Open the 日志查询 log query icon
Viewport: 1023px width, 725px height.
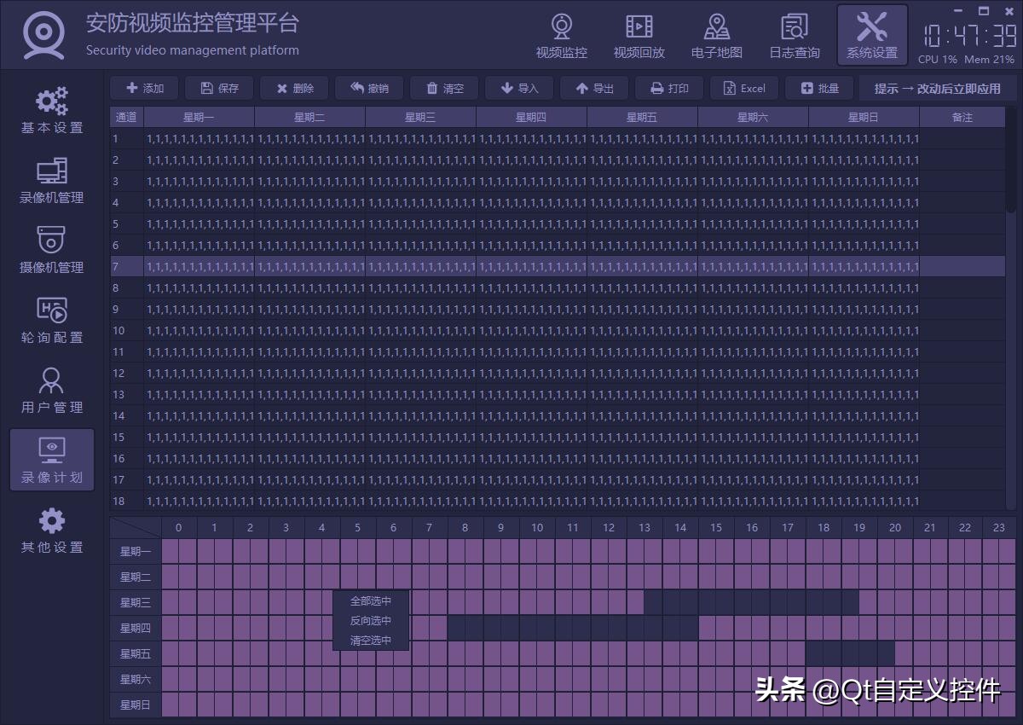click(x=793, y=34)
